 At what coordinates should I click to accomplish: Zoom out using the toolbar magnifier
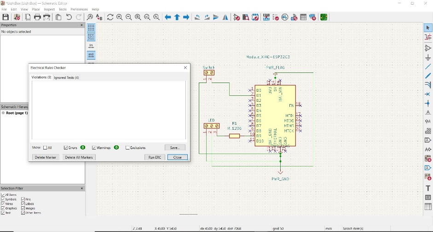pos(129,17)
